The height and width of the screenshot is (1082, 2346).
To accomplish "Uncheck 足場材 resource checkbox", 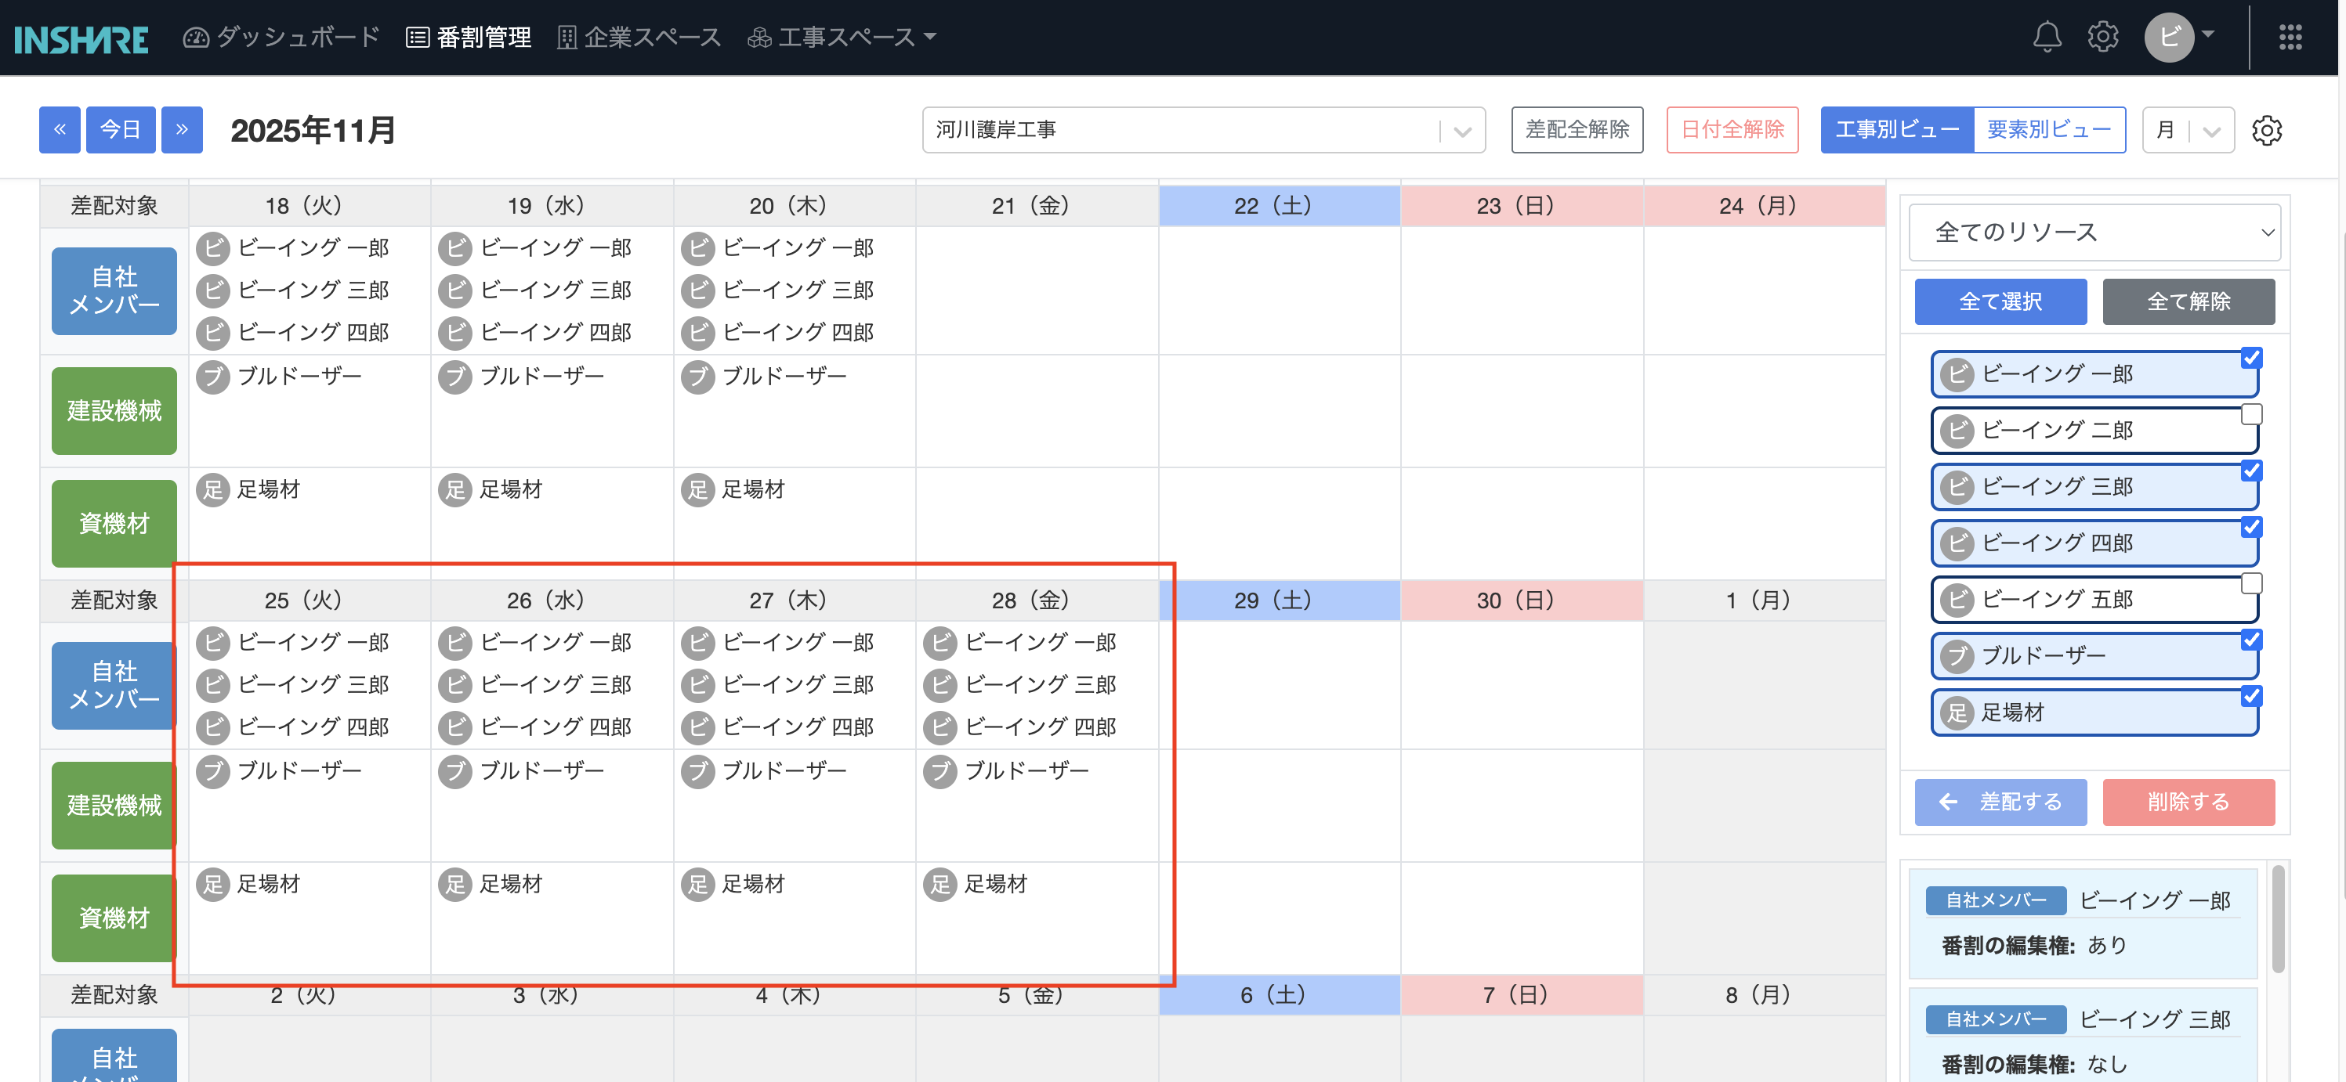I will (2251, 697).
